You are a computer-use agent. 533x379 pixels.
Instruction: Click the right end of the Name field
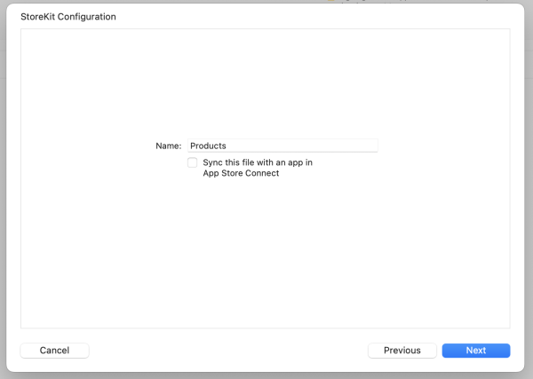pos(369,146)
